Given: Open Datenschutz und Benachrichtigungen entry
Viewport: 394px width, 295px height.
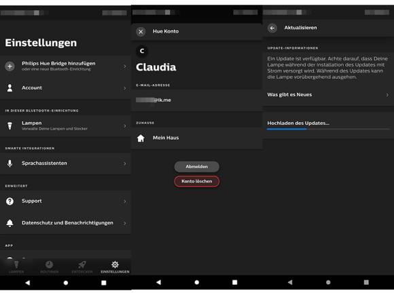Looking at the screenshot, I should tap(65, 223).
